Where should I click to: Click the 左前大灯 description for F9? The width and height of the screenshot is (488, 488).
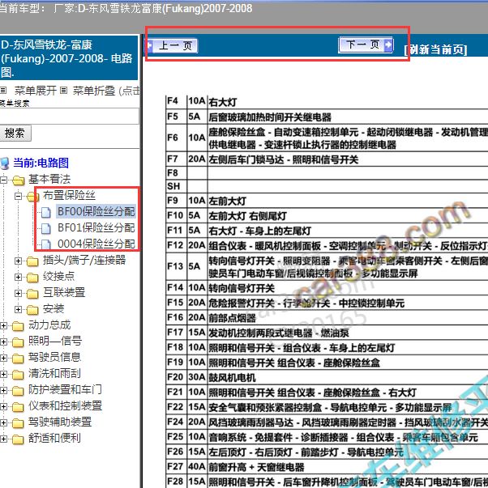pos(227,201)
